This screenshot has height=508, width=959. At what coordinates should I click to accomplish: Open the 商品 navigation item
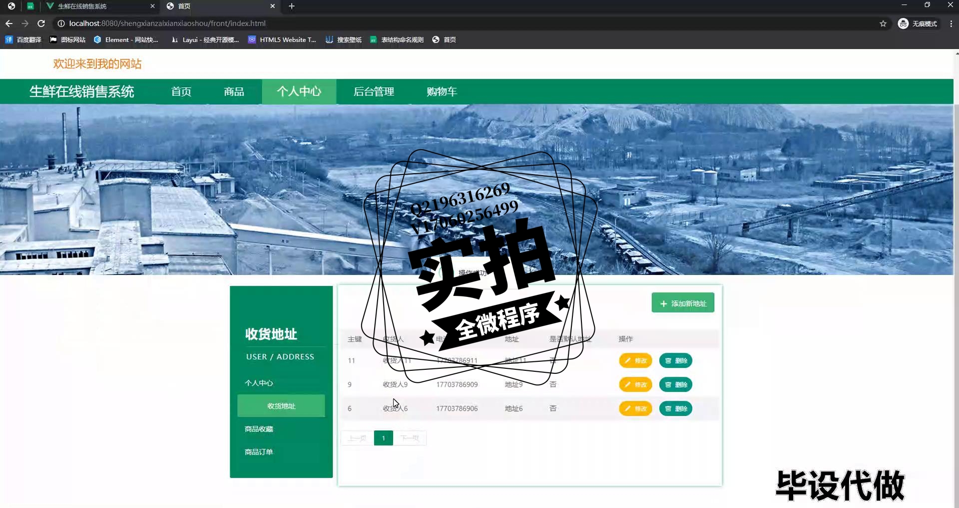tap(234, 91)
